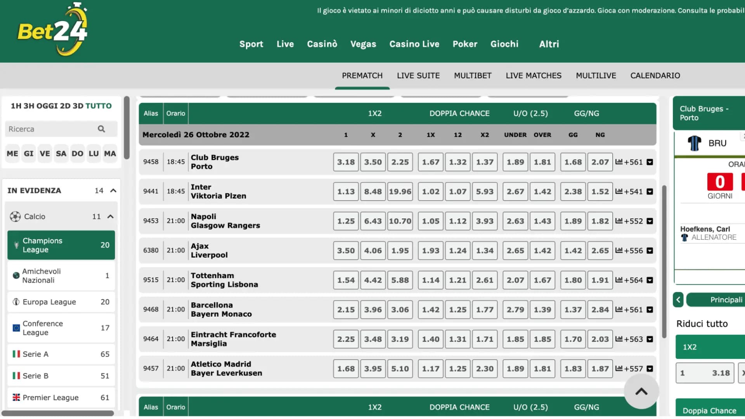Viewport: 745px width, 419px height.
Task: Click the search magnifier icon
Action: click(101, 129)
